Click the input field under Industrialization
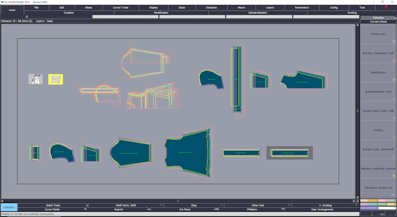This screenshot has width=397, height=217. point(259,17)
